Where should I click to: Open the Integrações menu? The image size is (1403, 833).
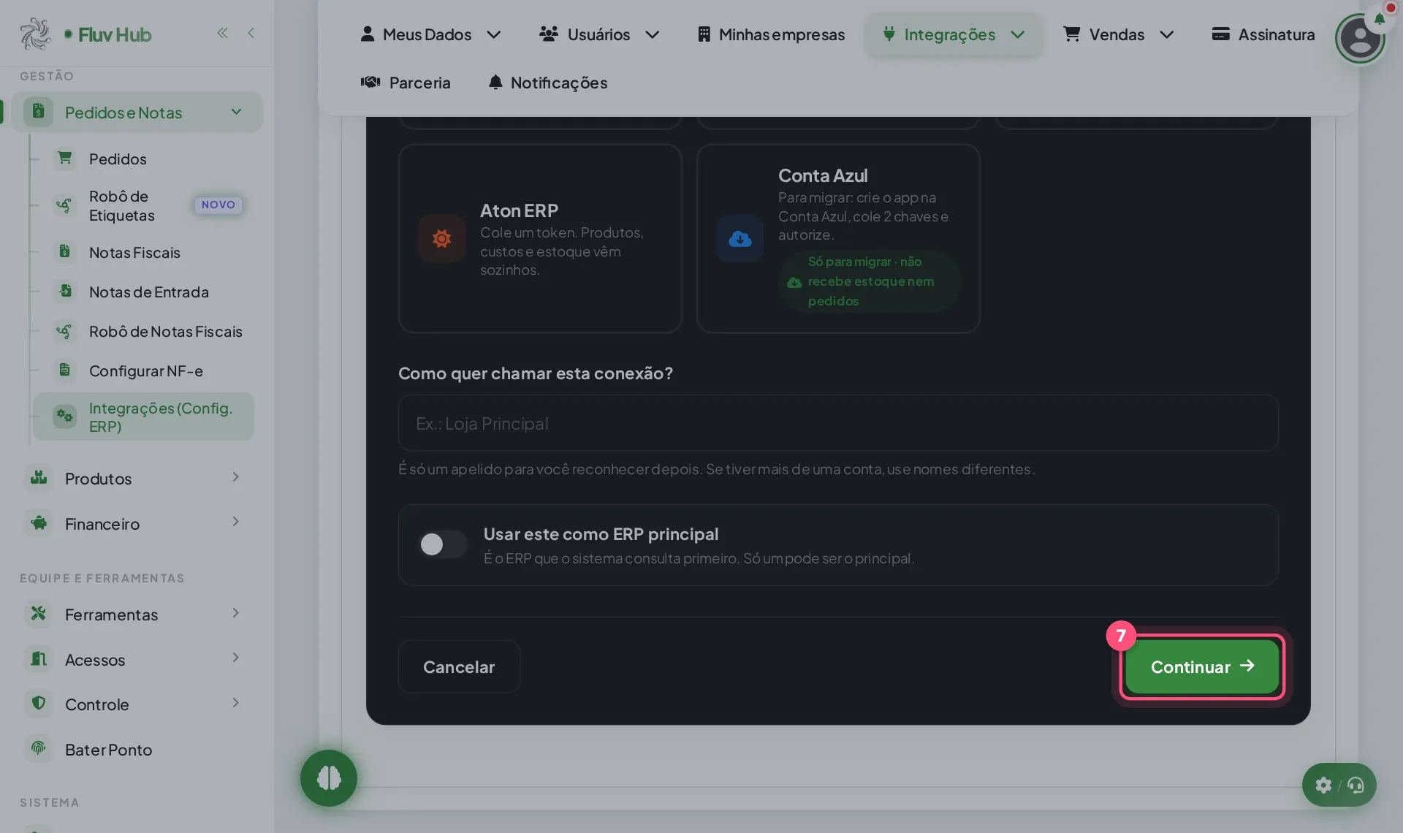pyautogui.click(x=954, y=34)
